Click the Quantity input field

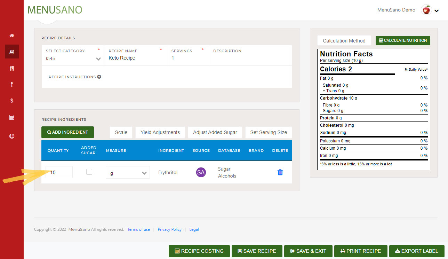[x=59, y=172]
